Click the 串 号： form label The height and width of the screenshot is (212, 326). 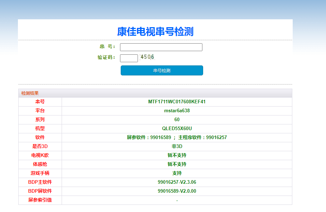point(107,46)
